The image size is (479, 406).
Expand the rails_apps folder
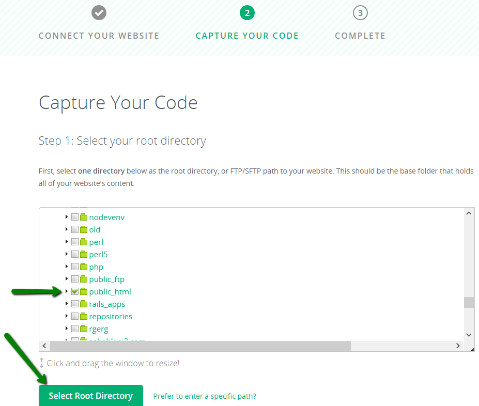pos(67,304)
